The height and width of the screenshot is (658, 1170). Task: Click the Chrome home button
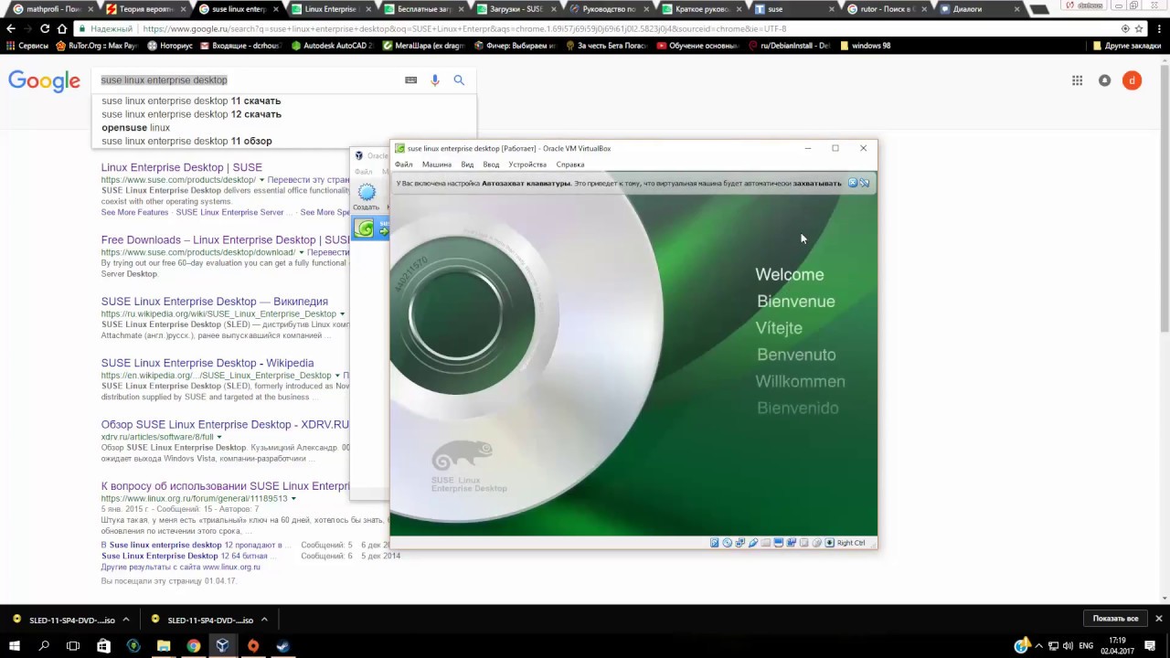point(61,28)
